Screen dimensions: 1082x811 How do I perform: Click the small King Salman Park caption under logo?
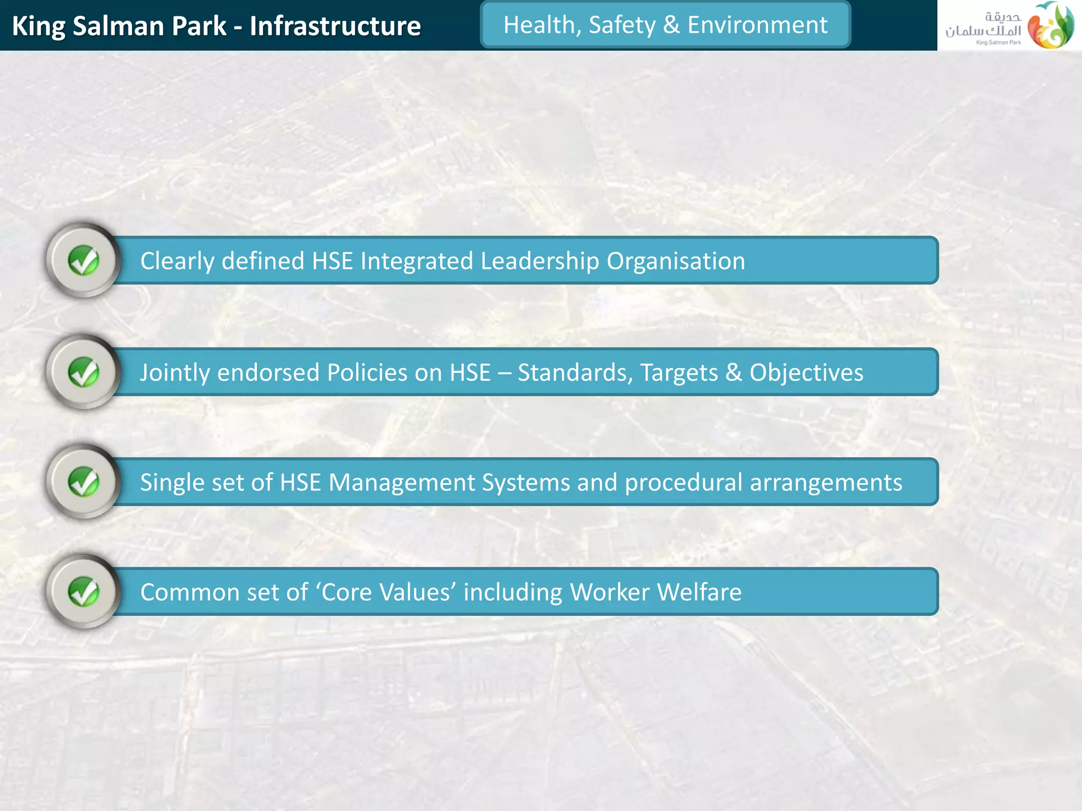point(999,42)
